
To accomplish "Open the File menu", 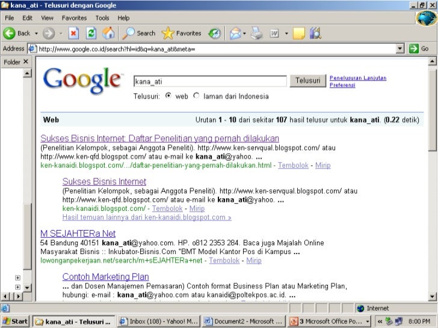I will click(9, 18).
